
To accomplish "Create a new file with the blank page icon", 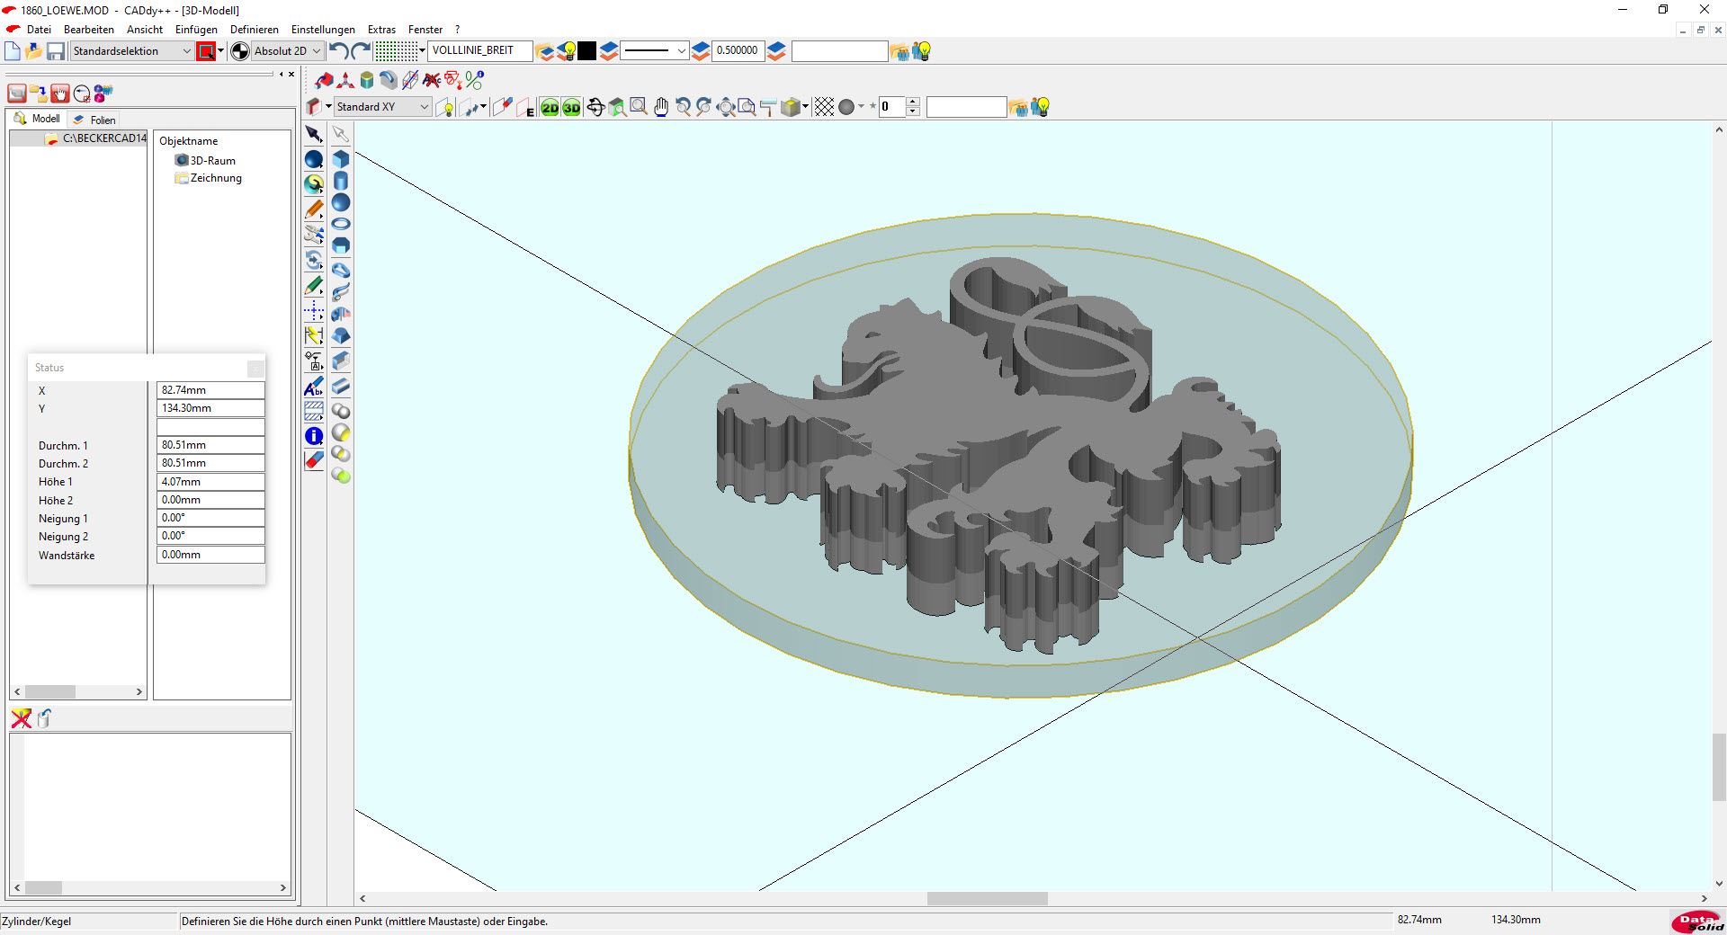I will (13, 51).
